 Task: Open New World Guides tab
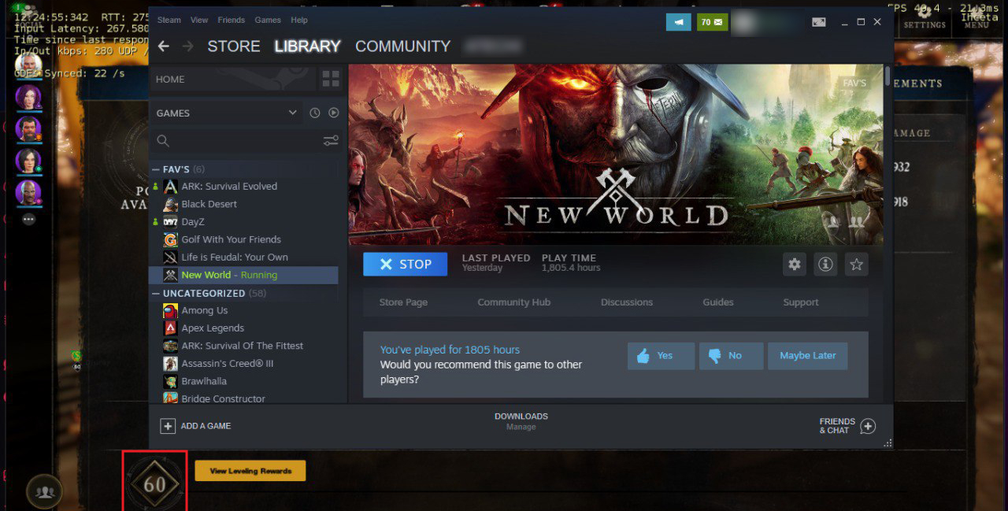[x=718, y=302]
